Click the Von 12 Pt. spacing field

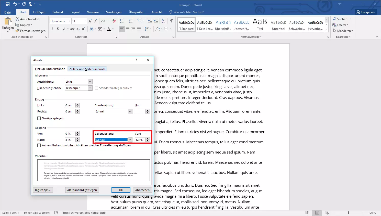point(140,140)
